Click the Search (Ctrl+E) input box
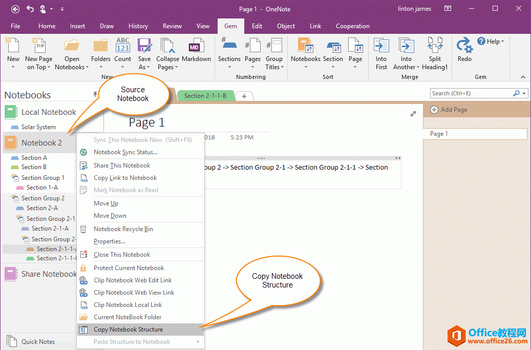Image resolution: width=531 pixels, height=350 pixels. tap(471, 93)
